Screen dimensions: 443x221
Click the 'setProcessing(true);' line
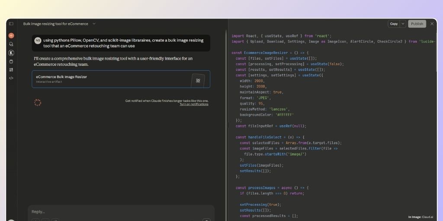261,205
